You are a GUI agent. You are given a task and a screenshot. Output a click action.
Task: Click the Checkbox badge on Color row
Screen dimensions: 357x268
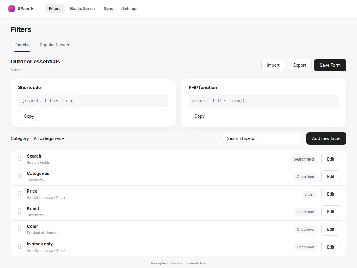click(x=305, y=229)
